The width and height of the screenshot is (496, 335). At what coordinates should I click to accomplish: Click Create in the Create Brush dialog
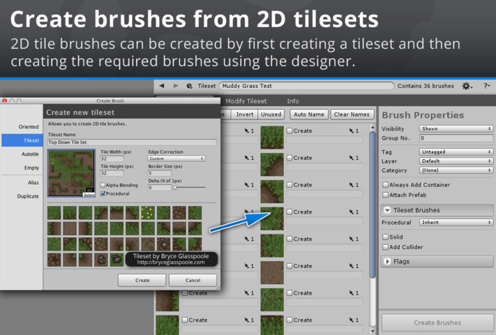(x=142, y=281)
